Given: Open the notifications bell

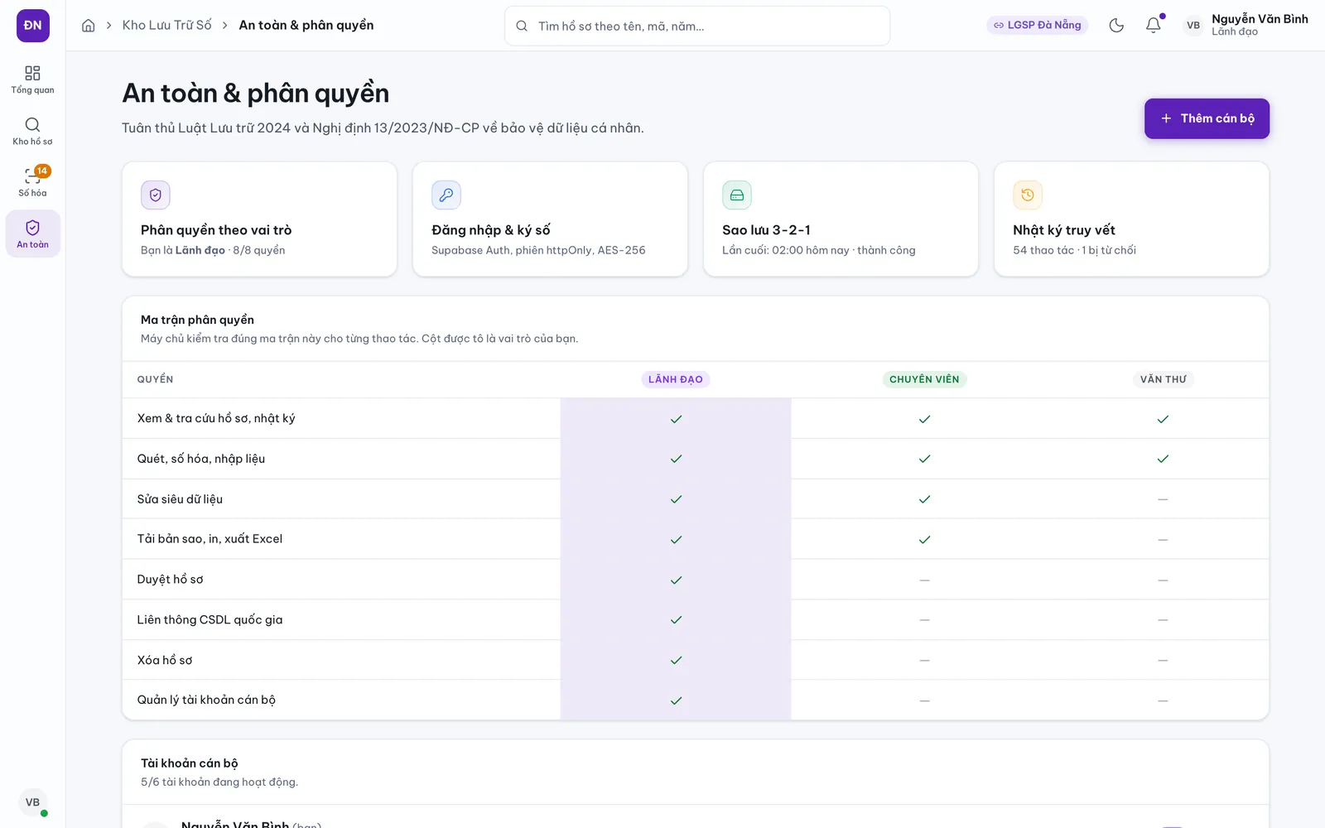Looking at the screenshot, I should (1153, 26).
